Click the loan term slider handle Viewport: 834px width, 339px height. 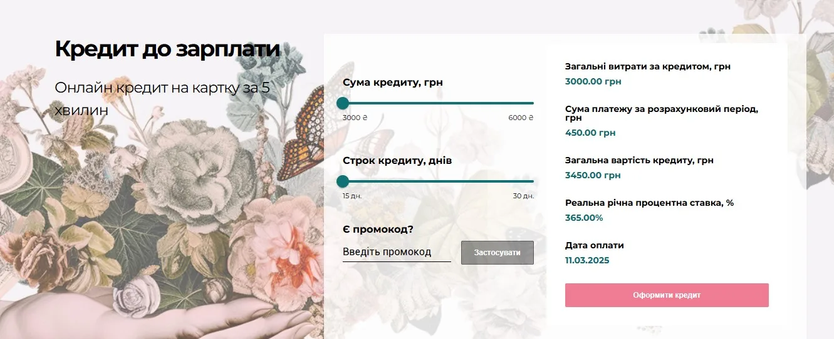pyautogui.click(x=343, y=181)
